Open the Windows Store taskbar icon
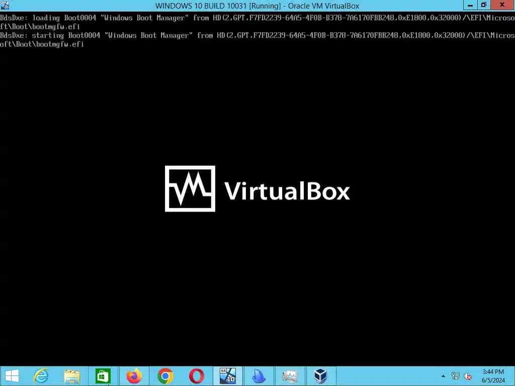515x386 pixels. pos(103,376)
